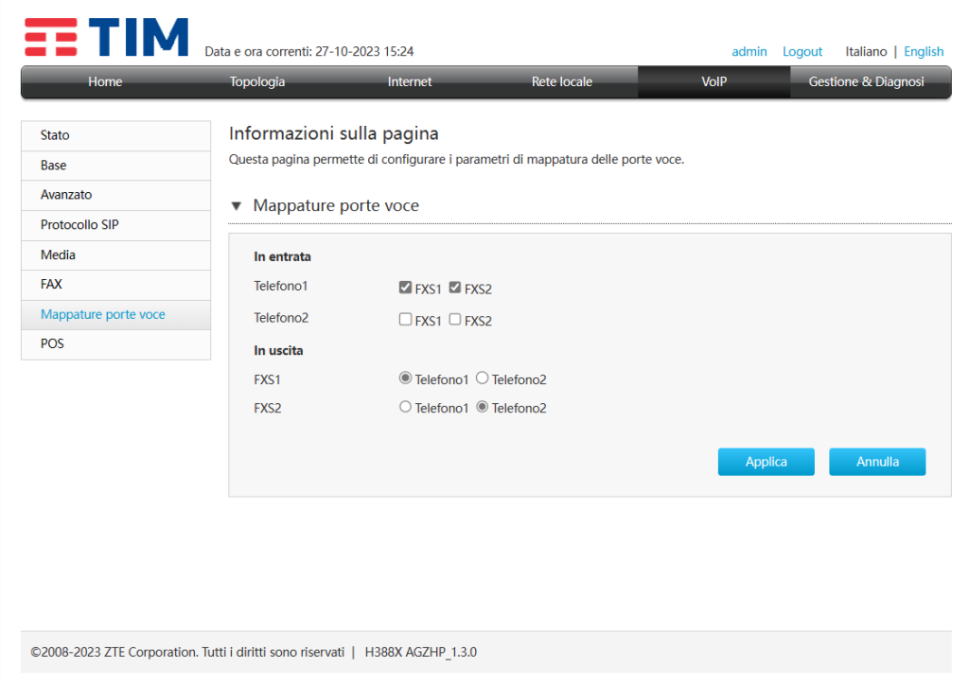Select Telefono2 radio for FXS2 outgoing
The width and height of the screenshot is (969, 685).
(x=482, y=407)
